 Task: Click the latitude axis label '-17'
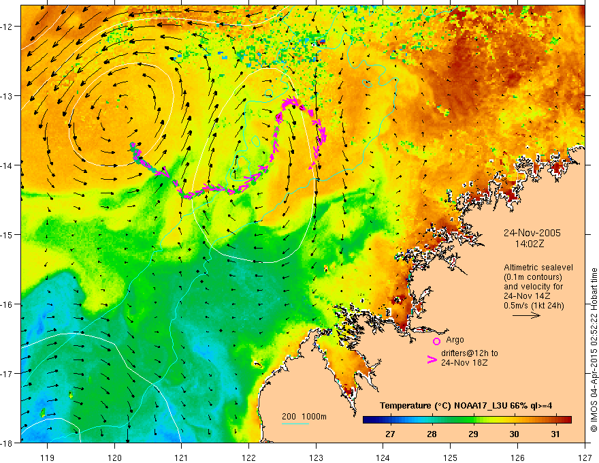(7, 374)
